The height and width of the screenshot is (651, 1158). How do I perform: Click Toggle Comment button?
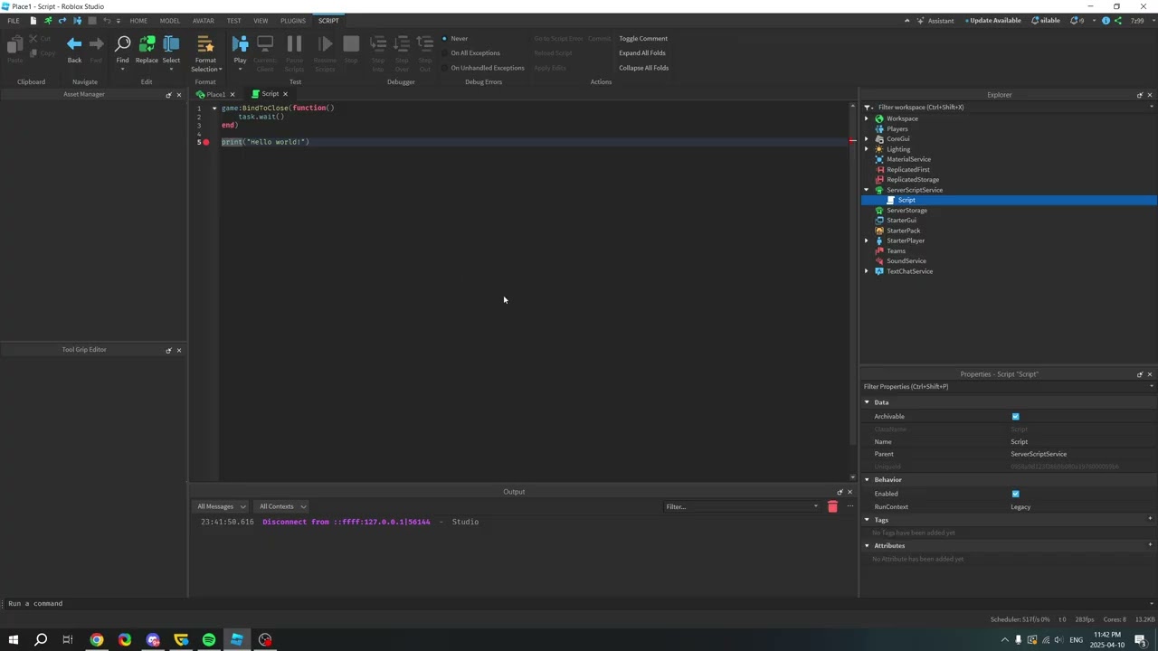click(x=643, y=39)
